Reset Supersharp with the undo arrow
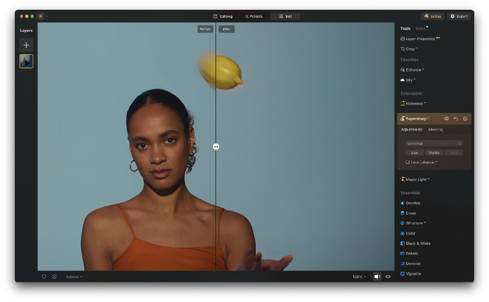 click(456, 119)
